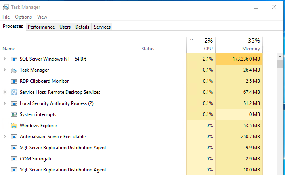The height and width of the screenshot is (175, 285).
Task: Switch to the Performance tab
Action: click(41, 27)
